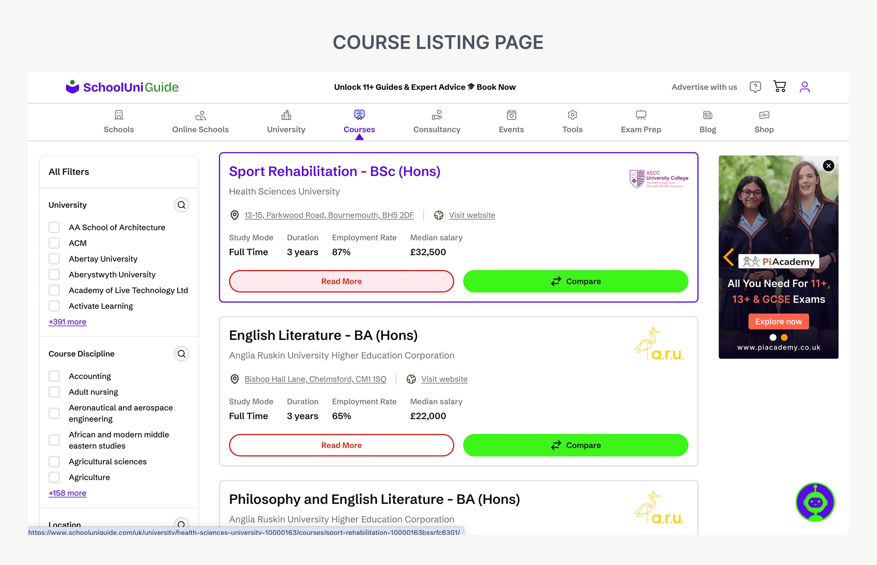
Task: Compare the Sport Rehabilitation course
Action: [575, 281]
